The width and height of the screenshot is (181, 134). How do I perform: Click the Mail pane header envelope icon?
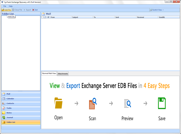tap(43, 14)
